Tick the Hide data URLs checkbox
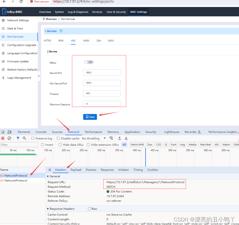 point(60,145)
